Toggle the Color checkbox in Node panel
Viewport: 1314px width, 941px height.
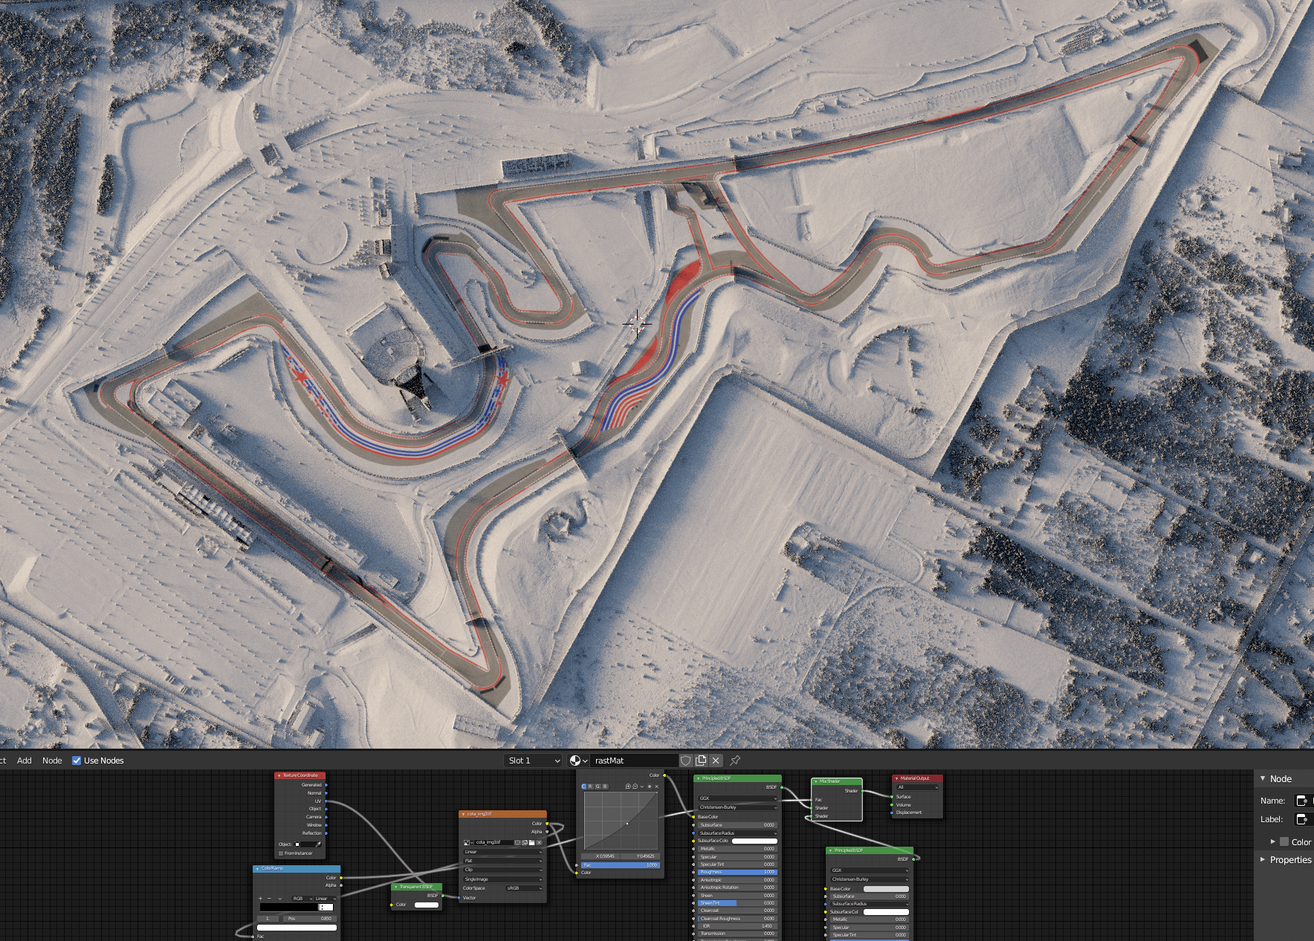(1284, 841)
